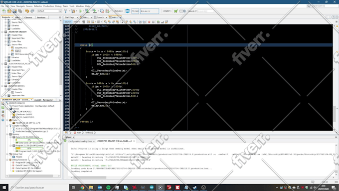Click the Comment lines editor icon
Viewport: 339px width, 191px height.
tap(158, 22)
